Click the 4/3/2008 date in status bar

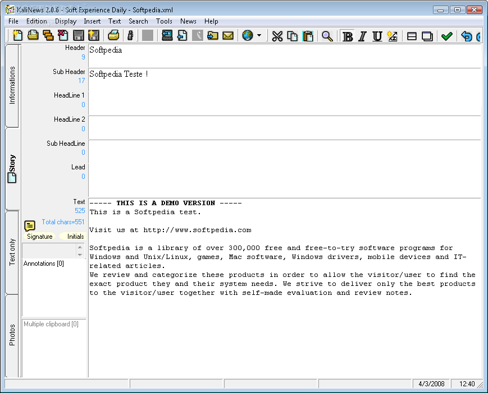(431, 384)
